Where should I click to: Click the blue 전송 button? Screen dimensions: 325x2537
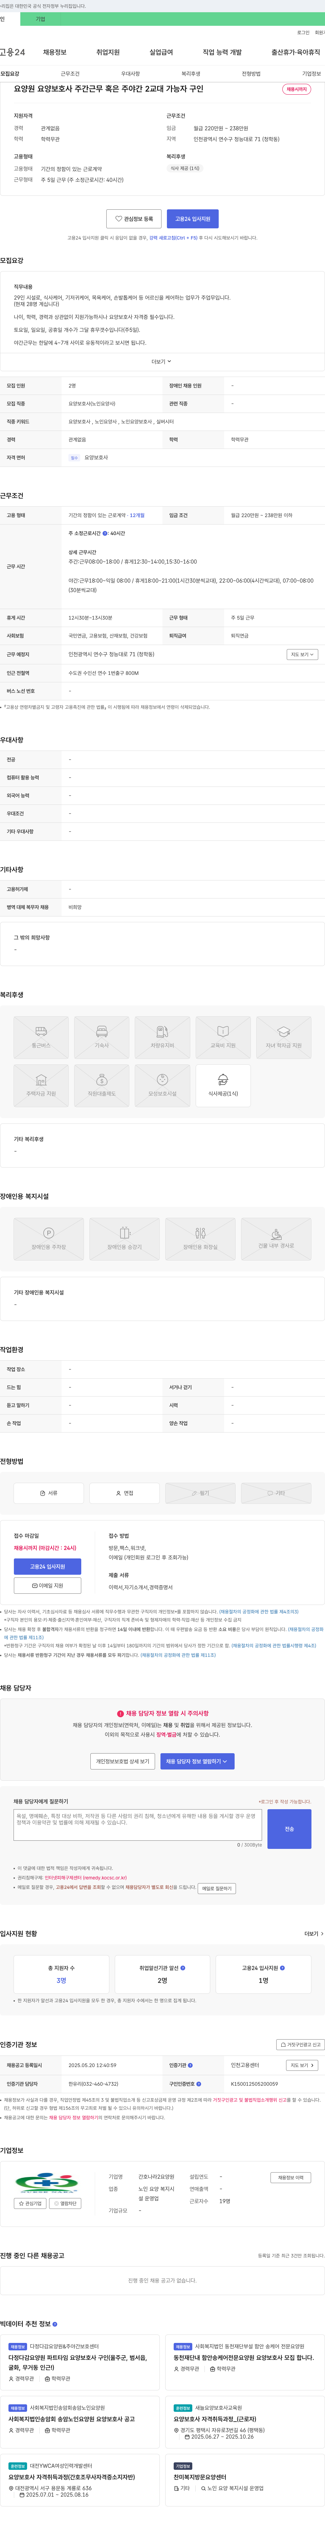[x=290, y=1829]
